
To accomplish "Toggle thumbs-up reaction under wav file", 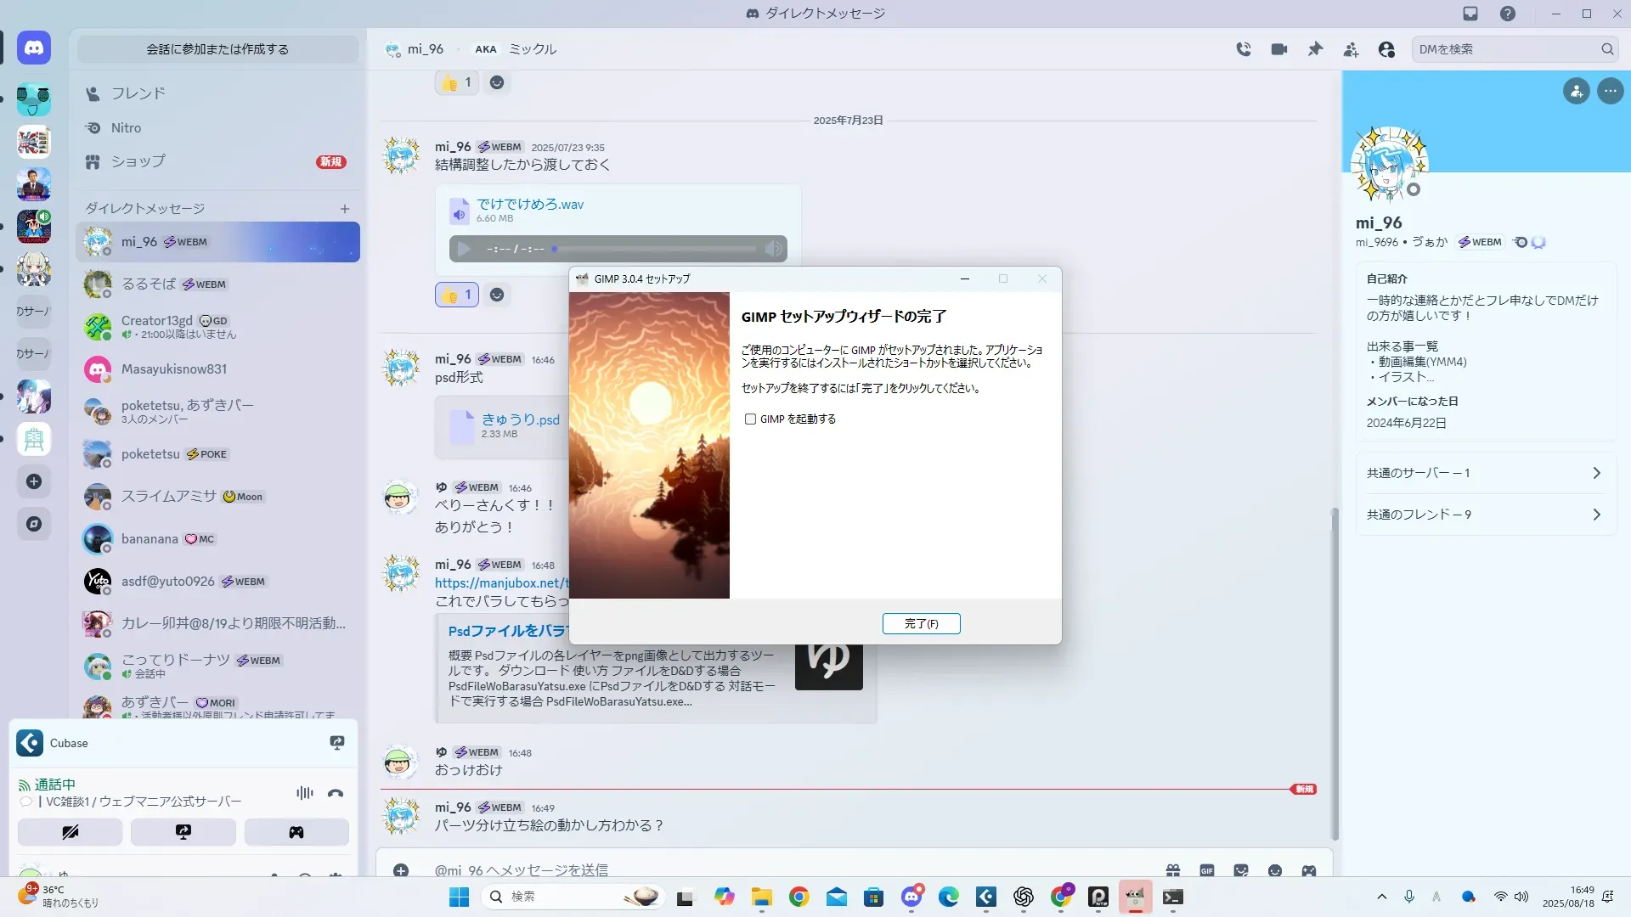I will pyautogui.click(x=457, y=295).
